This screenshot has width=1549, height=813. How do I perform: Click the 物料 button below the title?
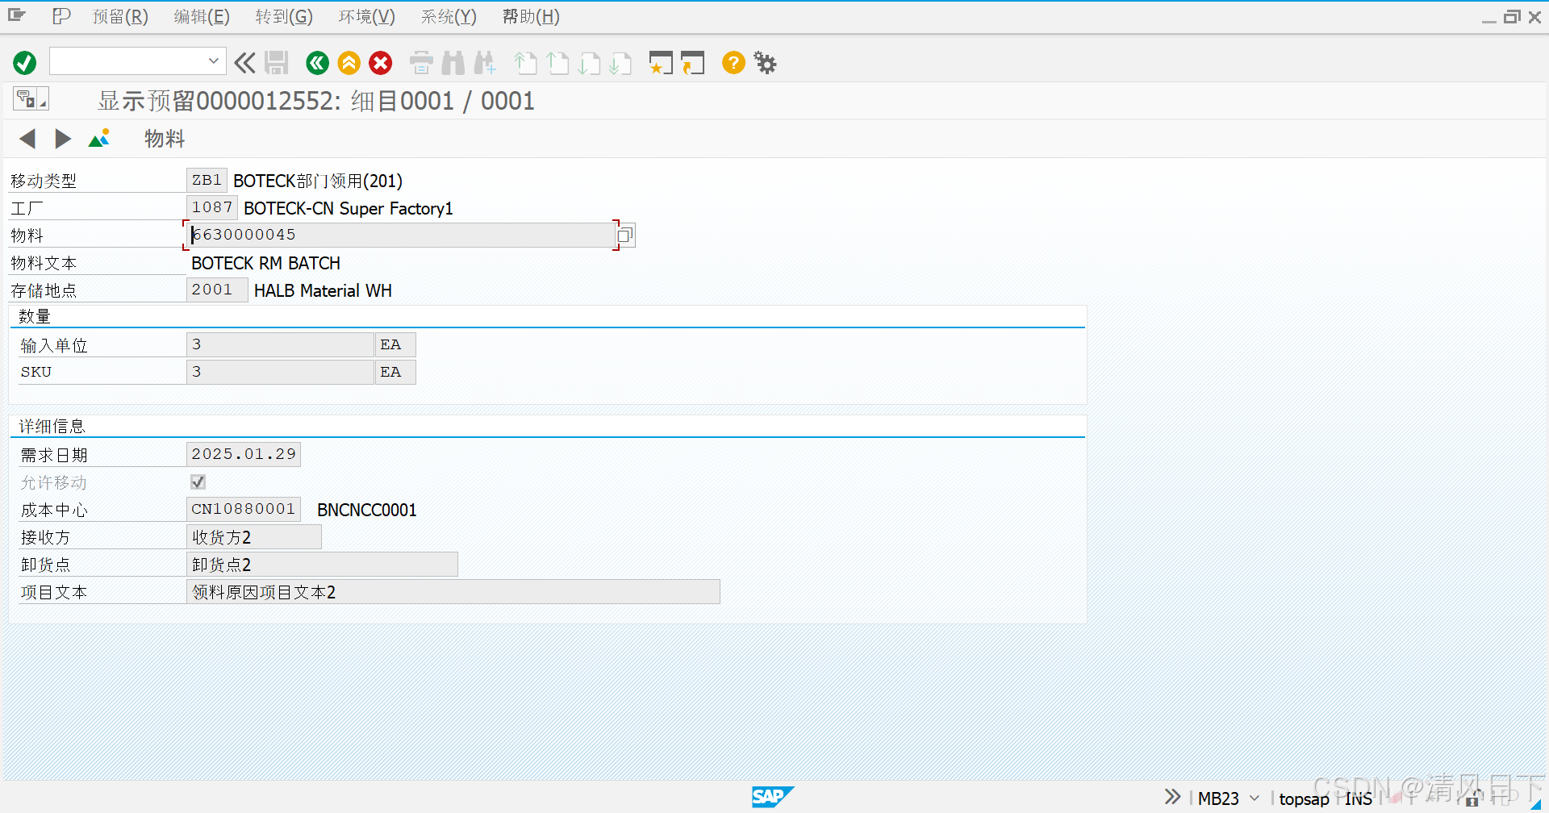pos(164,139)
